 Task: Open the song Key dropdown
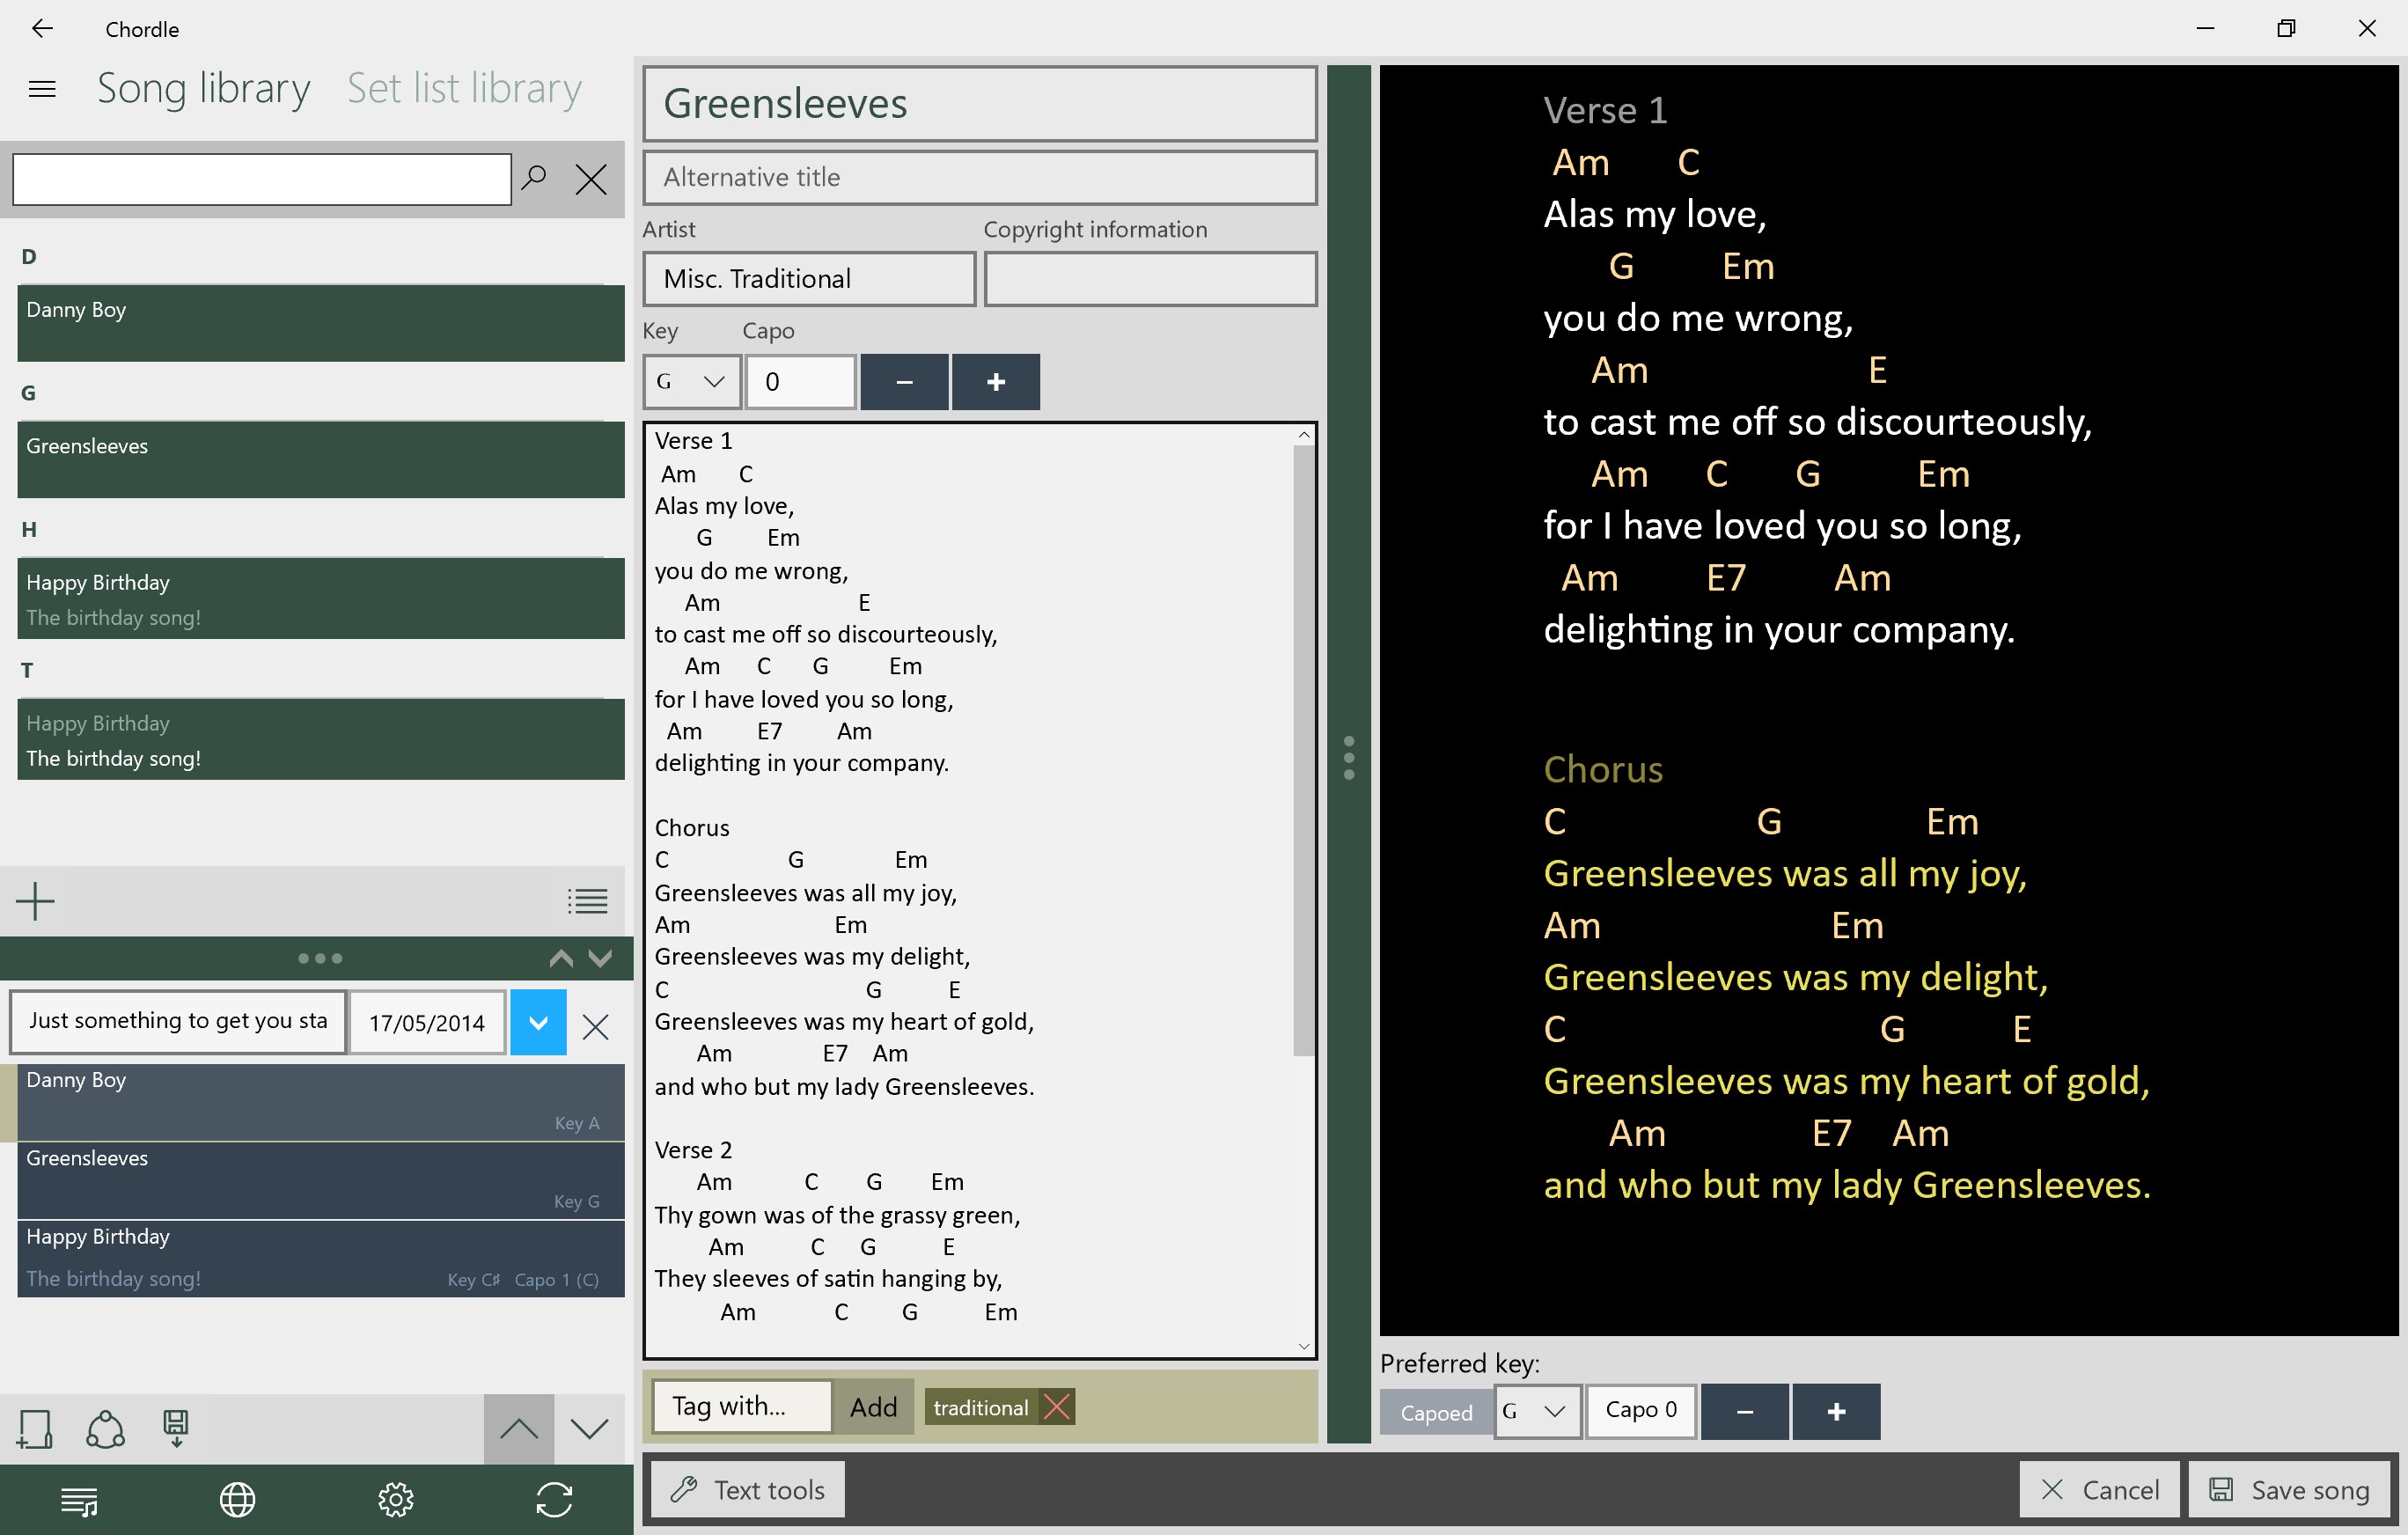point(691,381)
